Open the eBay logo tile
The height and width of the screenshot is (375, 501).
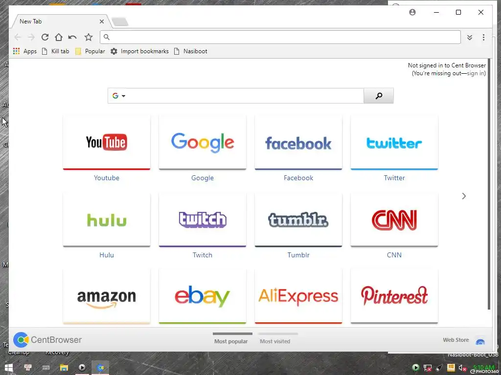pyautogui.click(x=203, y=297)
